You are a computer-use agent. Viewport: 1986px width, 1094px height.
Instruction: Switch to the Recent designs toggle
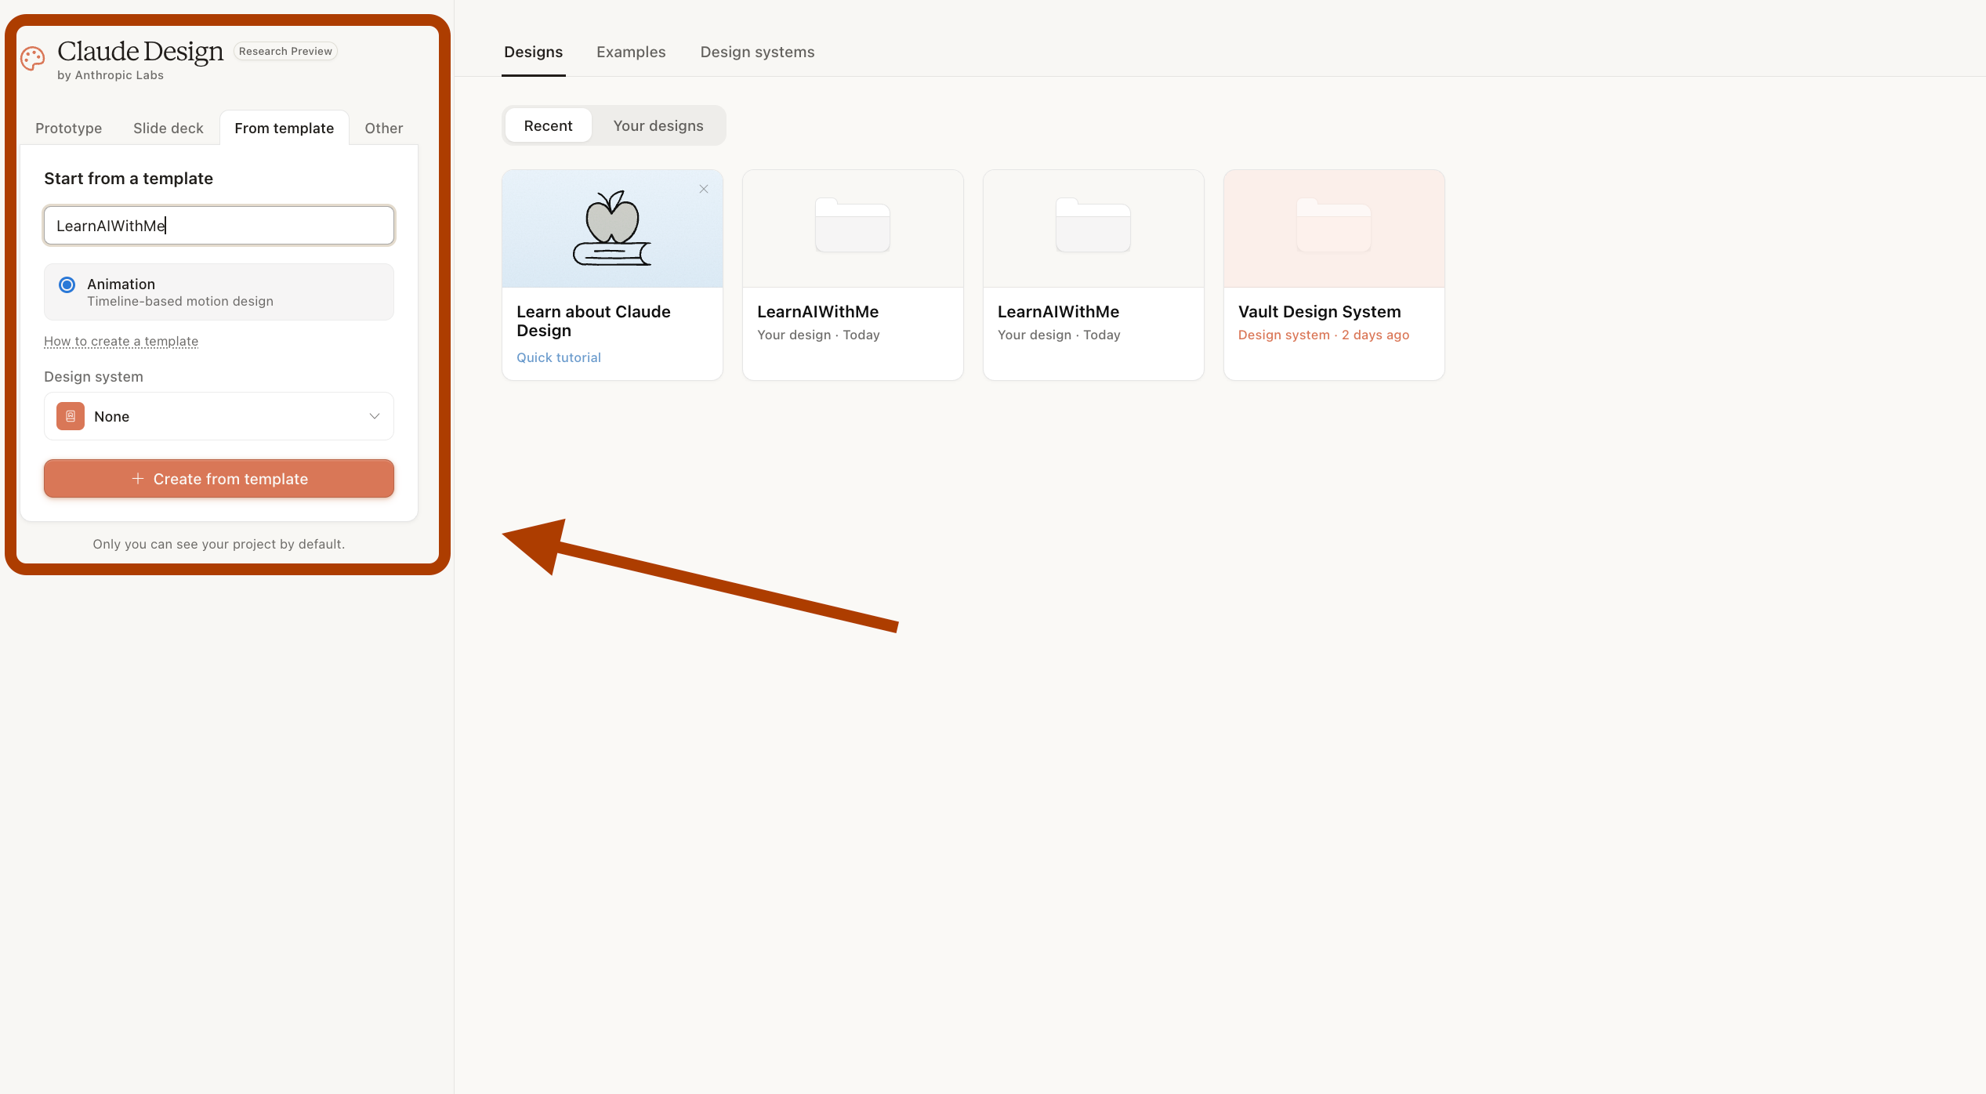(x=548, y=125)
